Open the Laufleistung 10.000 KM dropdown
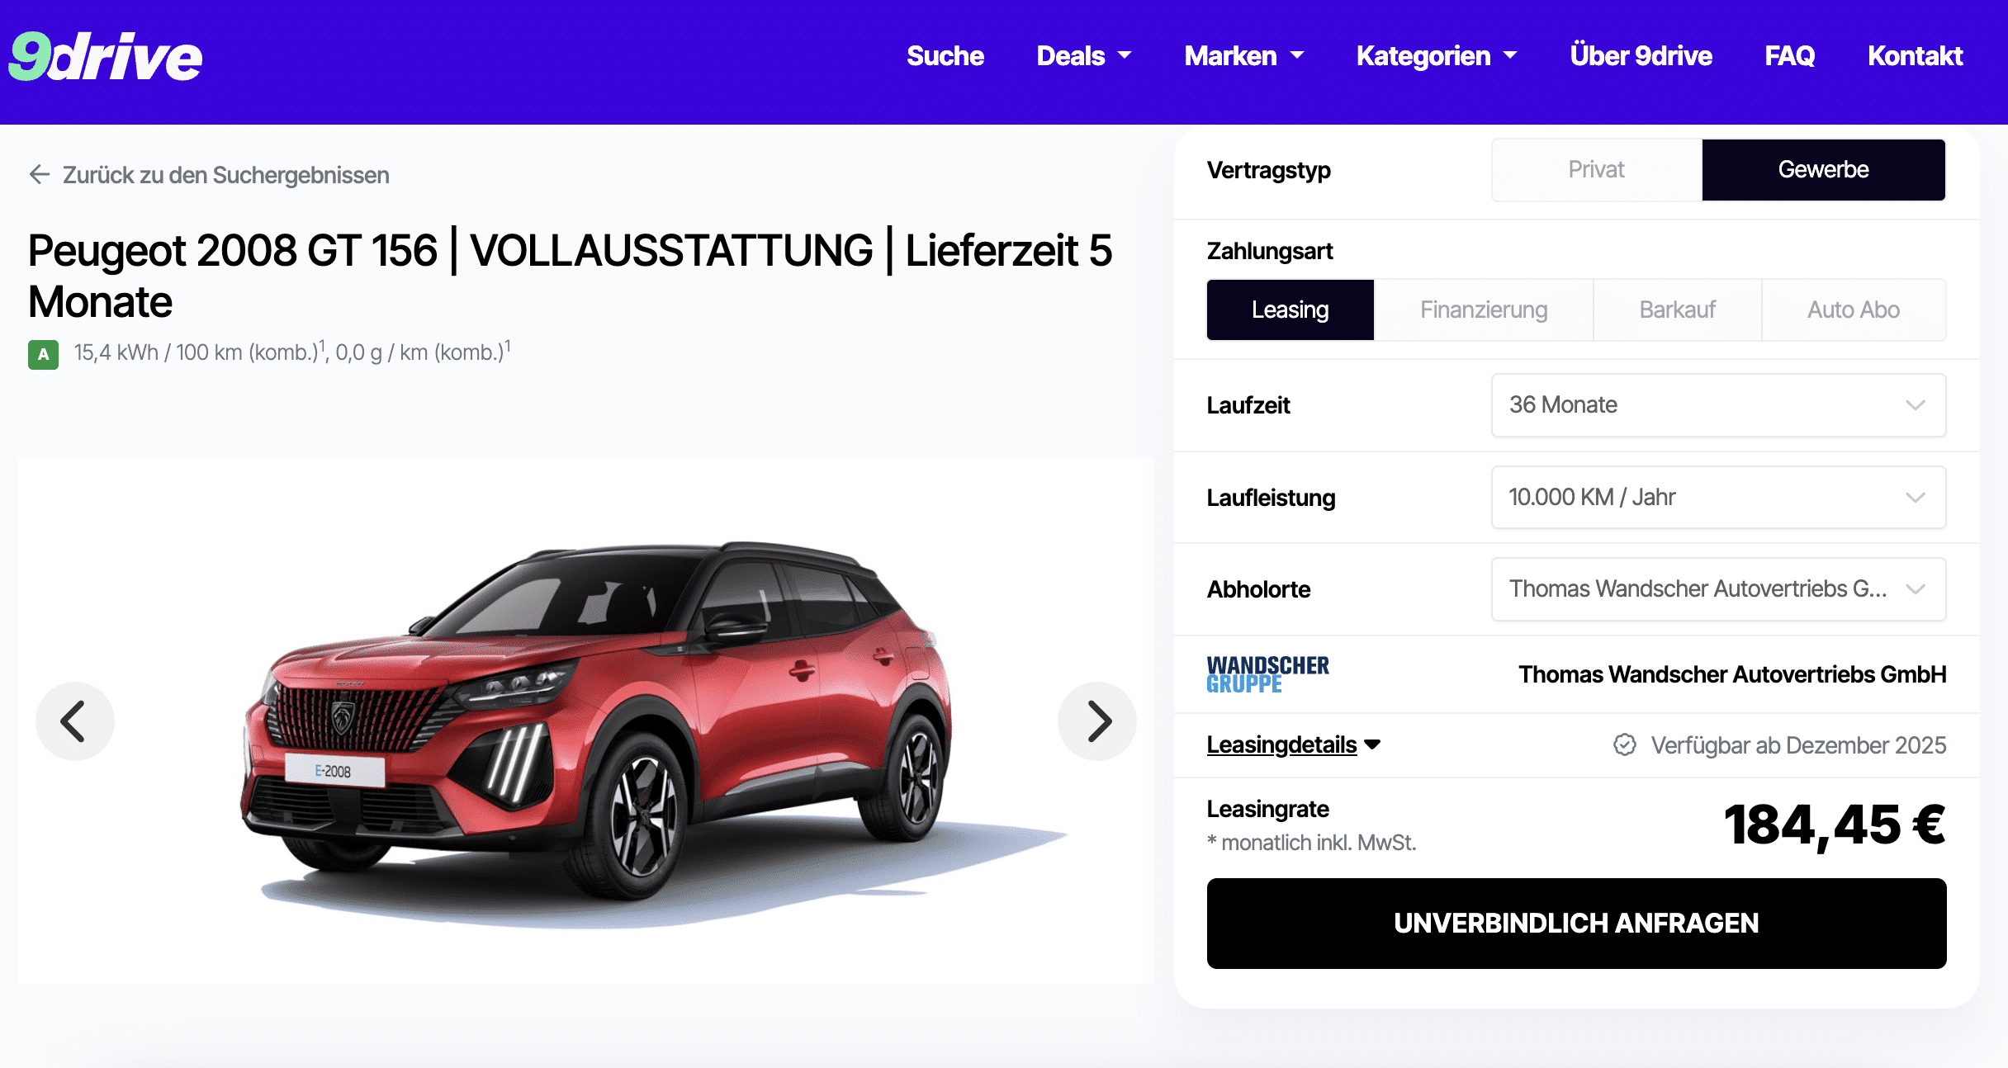Viewport: 2008px width, 1068px height. pyautogui.click(x=1718, y=498)
